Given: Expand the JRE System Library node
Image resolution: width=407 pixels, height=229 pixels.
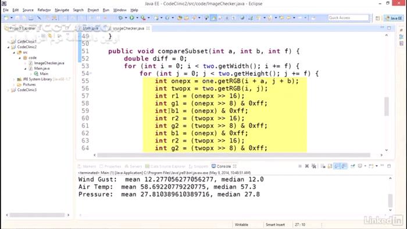Looking at the screenshot, I should click(x=14, y=80).
